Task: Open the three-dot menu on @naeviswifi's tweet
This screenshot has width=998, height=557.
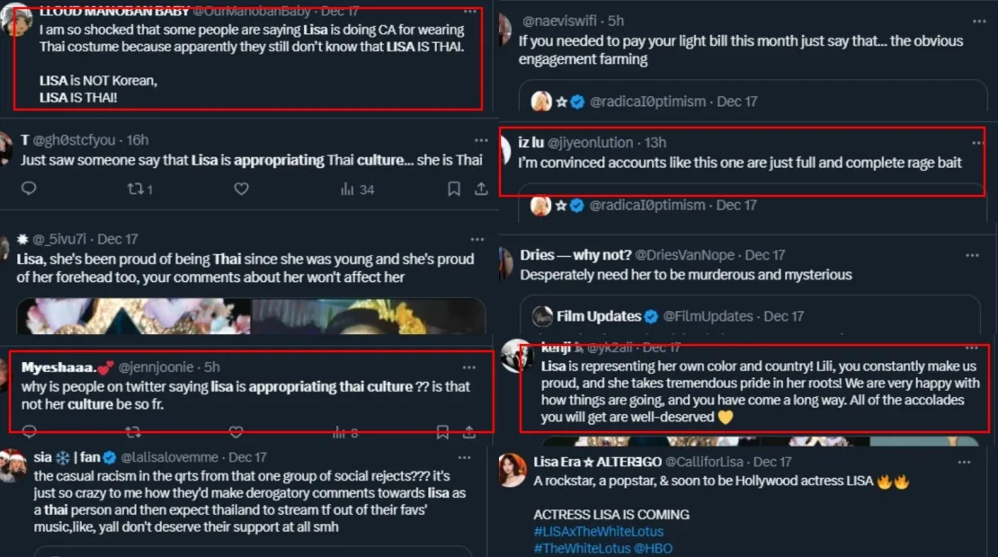Action: 972,20
